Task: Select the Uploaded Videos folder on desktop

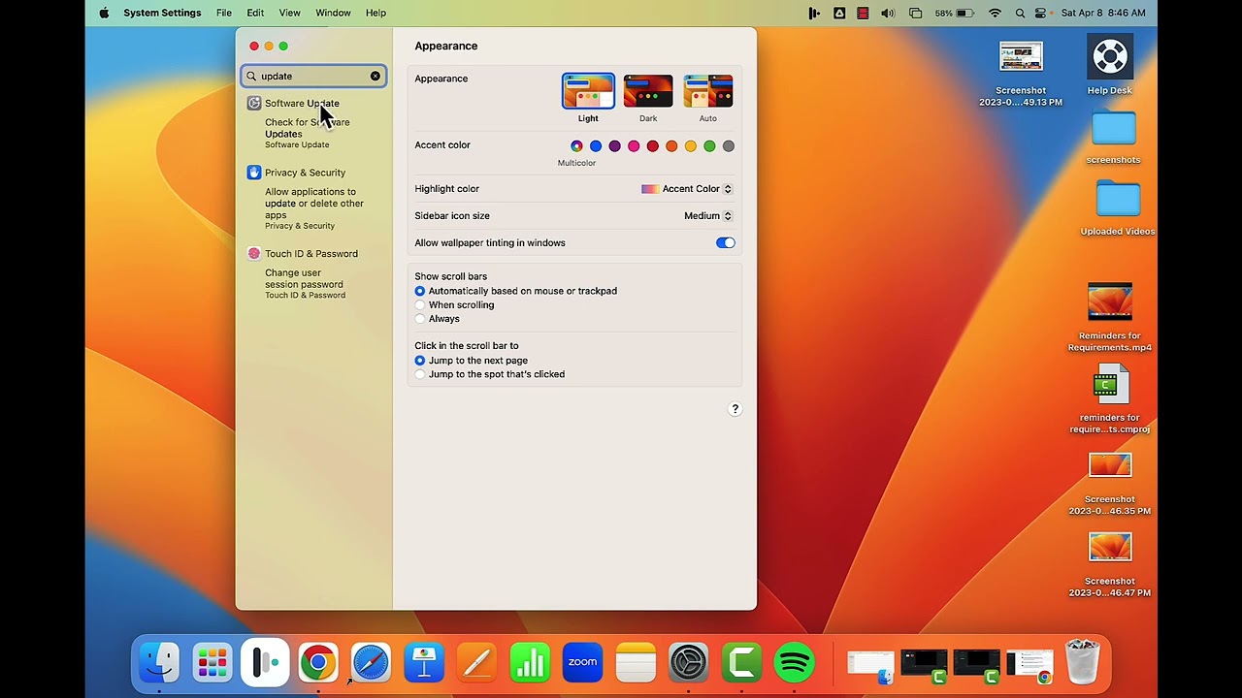Action: [x=1118, y=207]
